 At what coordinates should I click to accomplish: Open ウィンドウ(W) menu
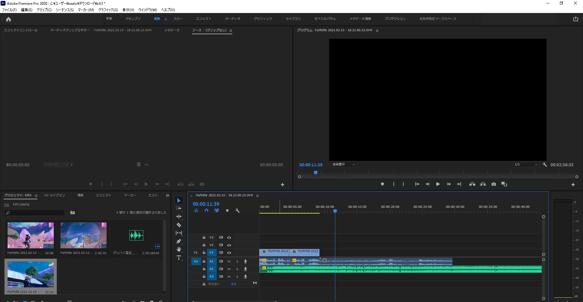(x=148, y=10)
